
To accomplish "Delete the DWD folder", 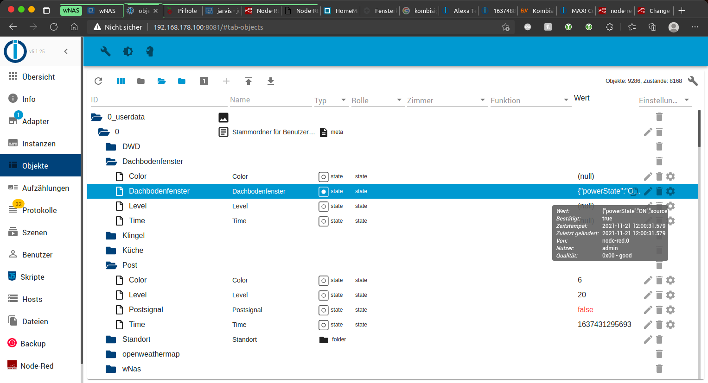I will point(659,147).
